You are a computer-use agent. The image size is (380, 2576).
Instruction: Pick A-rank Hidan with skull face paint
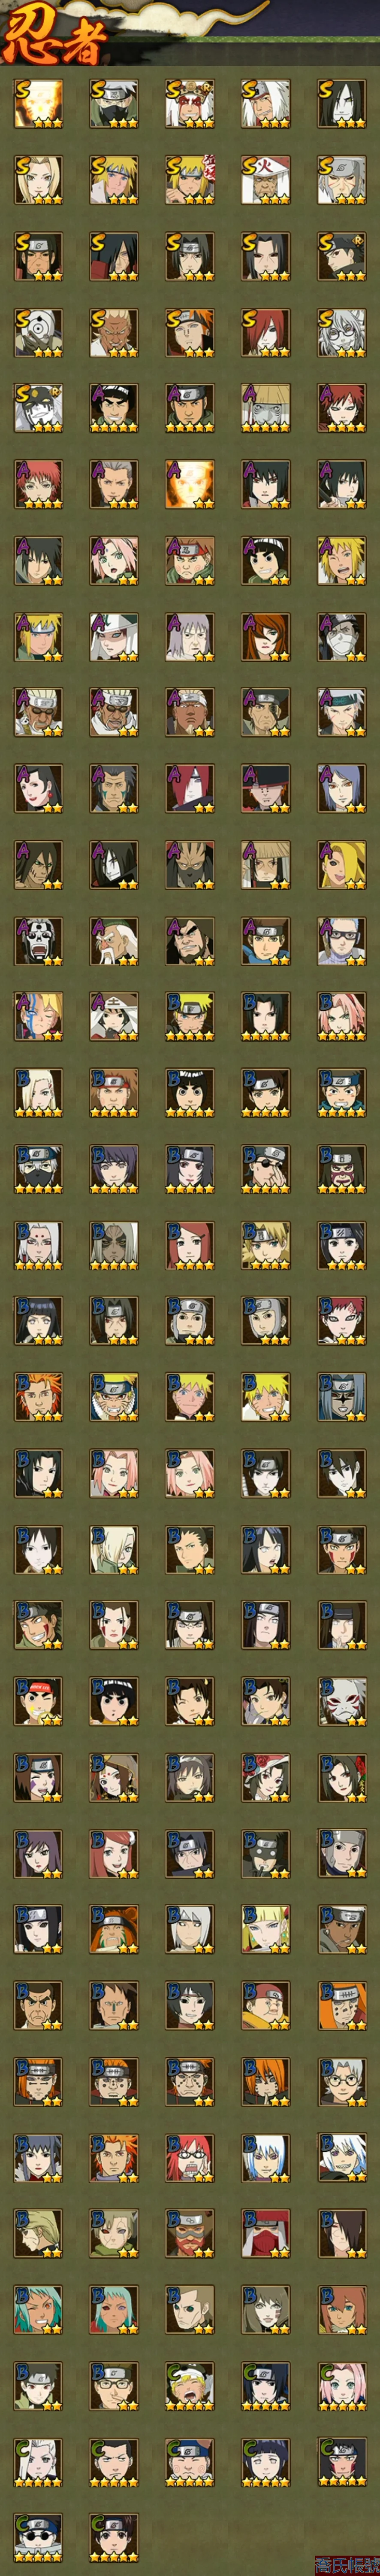(x=38, y=940)
